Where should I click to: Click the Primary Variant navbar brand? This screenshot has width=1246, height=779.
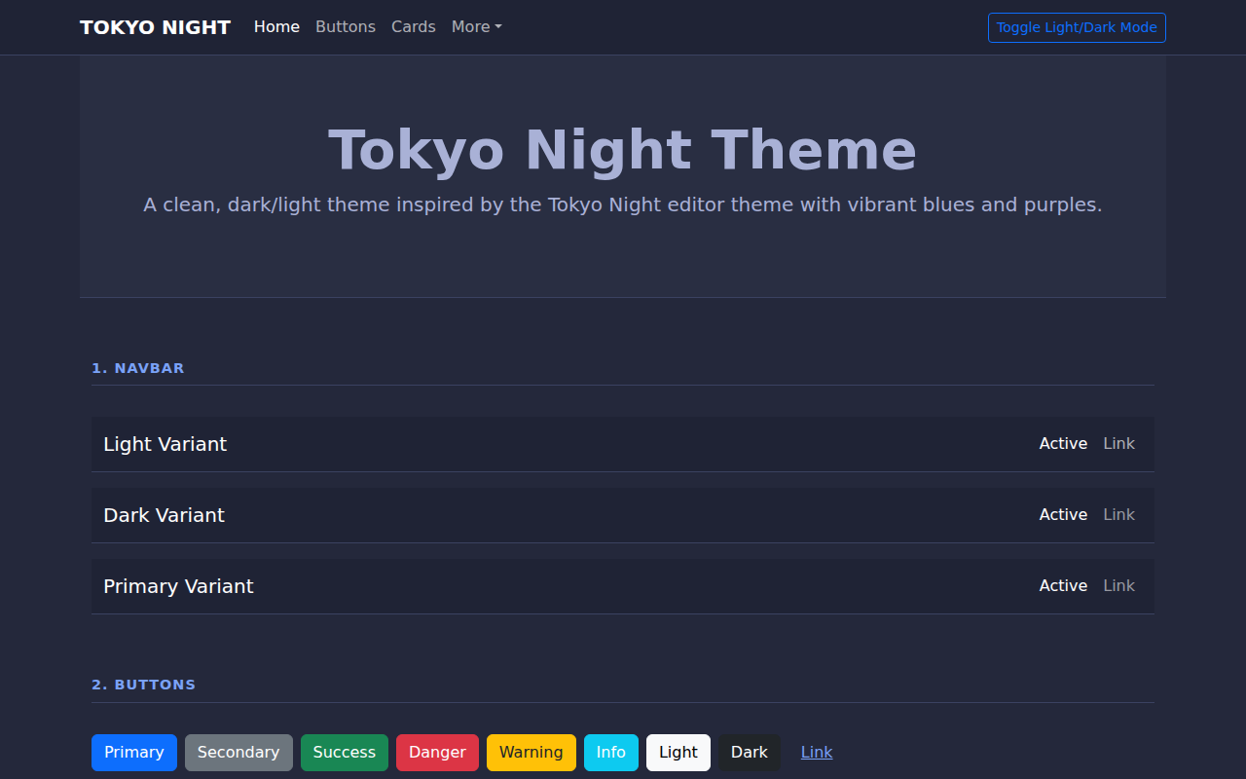[179, 586]
